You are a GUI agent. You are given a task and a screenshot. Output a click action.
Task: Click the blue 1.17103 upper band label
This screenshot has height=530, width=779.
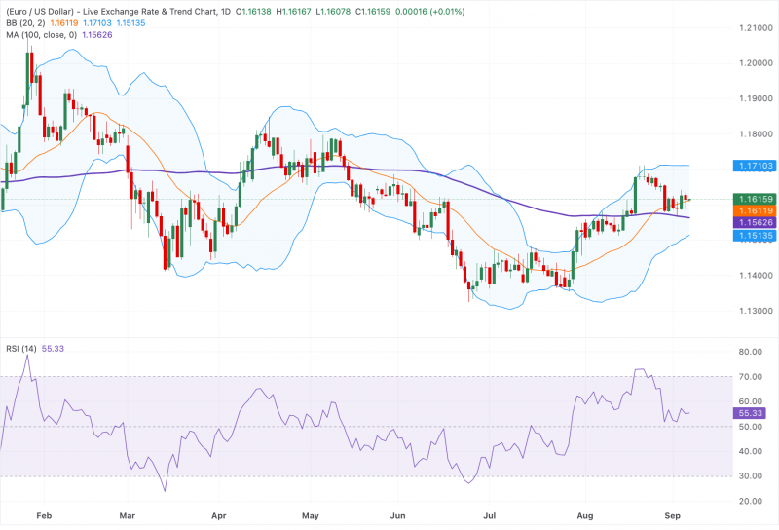pos(756,166)
